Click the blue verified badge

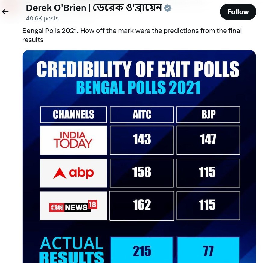(x=168, y=8)
